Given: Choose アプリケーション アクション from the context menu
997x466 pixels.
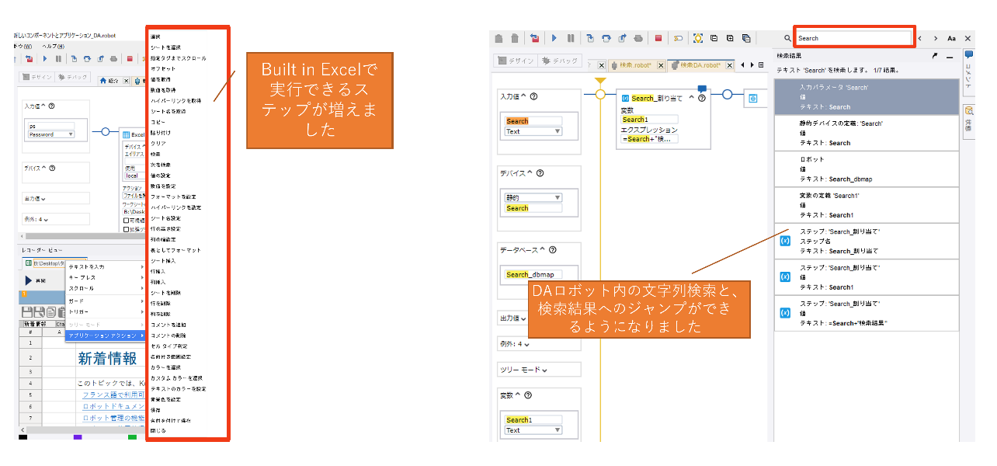Looking at the screenshot, I should pos(104,336).
